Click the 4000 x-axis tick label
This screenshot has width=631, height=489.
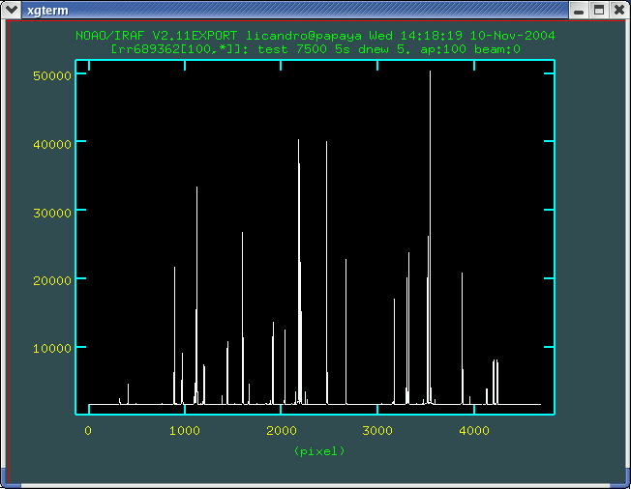point(472,431)
